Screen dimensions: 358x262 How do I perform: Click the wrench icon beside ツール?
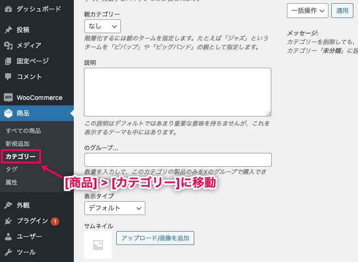pos(8,252)
